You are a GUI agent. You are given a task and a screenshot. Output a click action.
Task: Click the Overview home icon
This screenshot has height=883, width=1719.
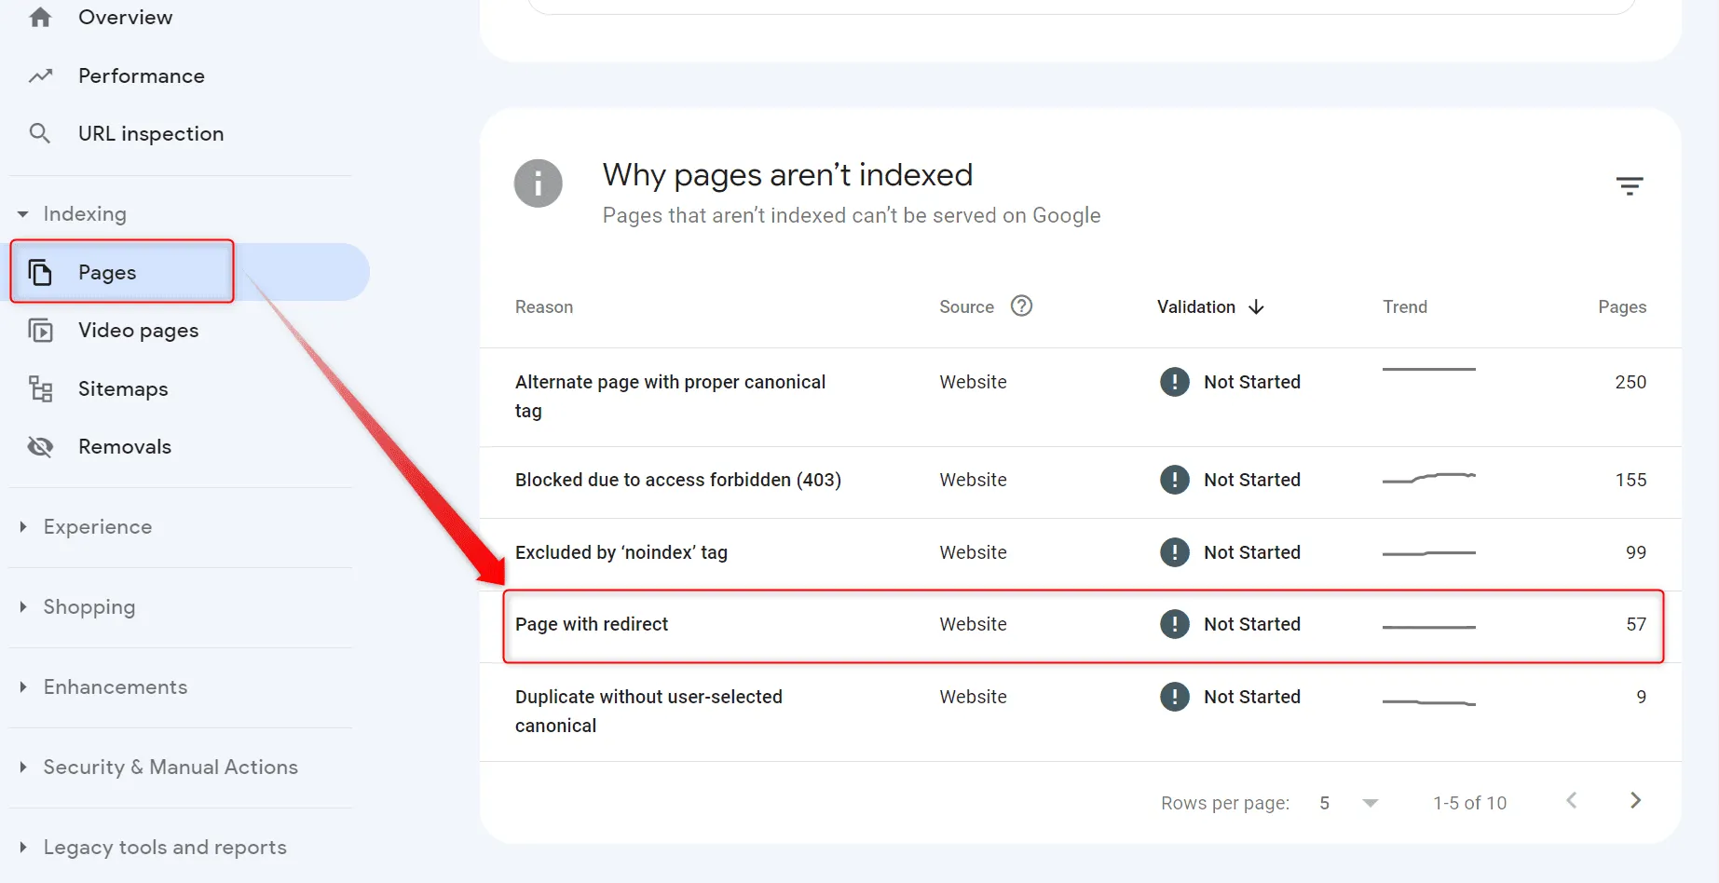[x=40, y=17]
